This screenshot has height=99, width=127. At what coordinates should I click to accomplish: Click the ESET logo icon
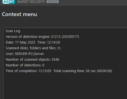(x=9, y=2)
